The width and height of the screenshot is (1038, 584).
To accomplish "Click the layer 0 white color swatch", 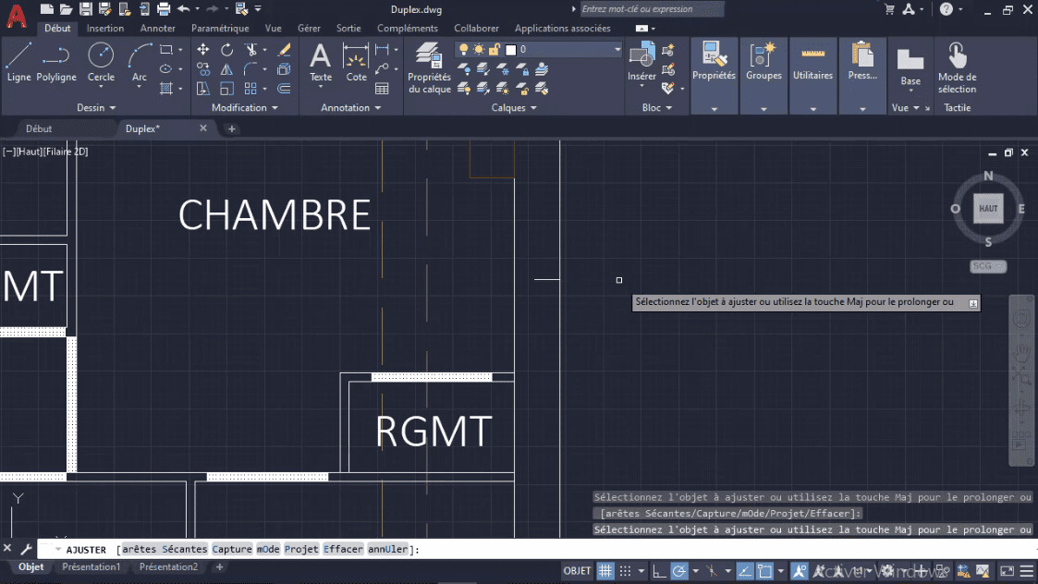I will coord(510,49).
